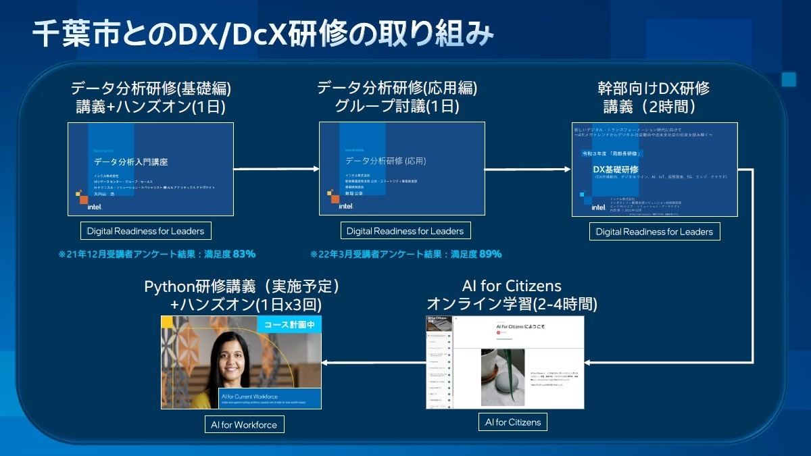The width and height of the screenshot is (811, 456).
Task: Click the 令和３年度「局部長研修」 tag
Action: coord(613,153)
